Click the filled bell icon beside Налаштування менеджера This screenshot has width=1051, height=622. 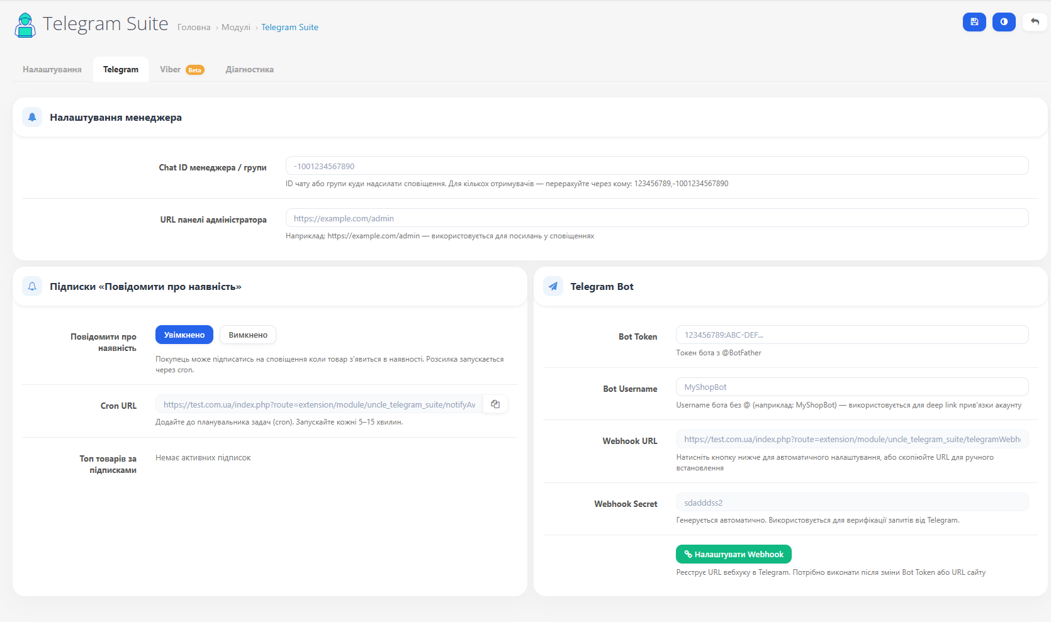32,117
